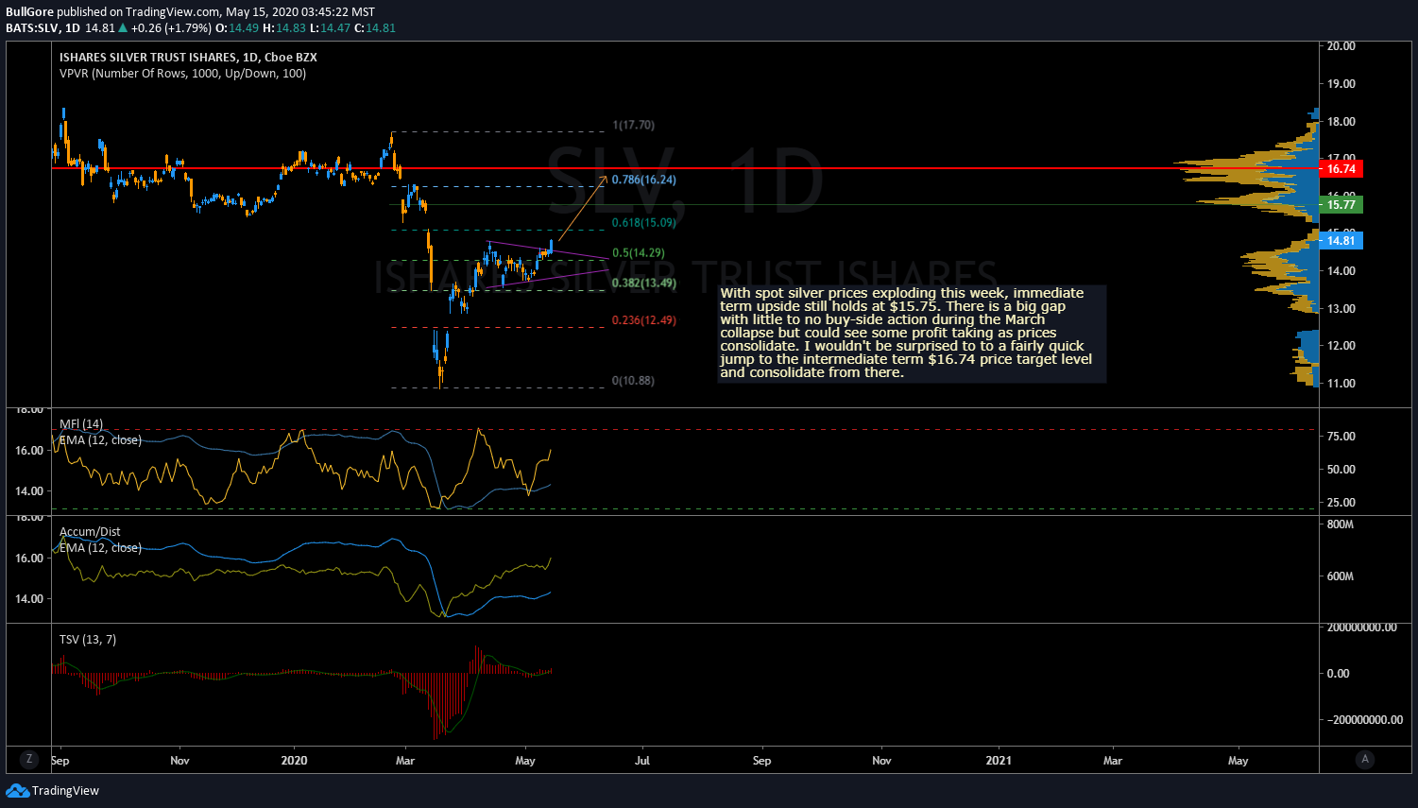Click the "0(10.88)" Fibonacci level label
The width and height of the screenshot is (1418, 808).
(633, 381)
